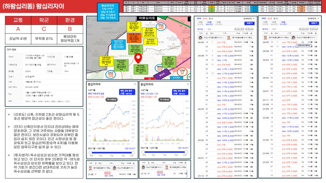Click the 거래 히스토리 tooltip
This screenshot has width=326, height=183.
[304, 45]
